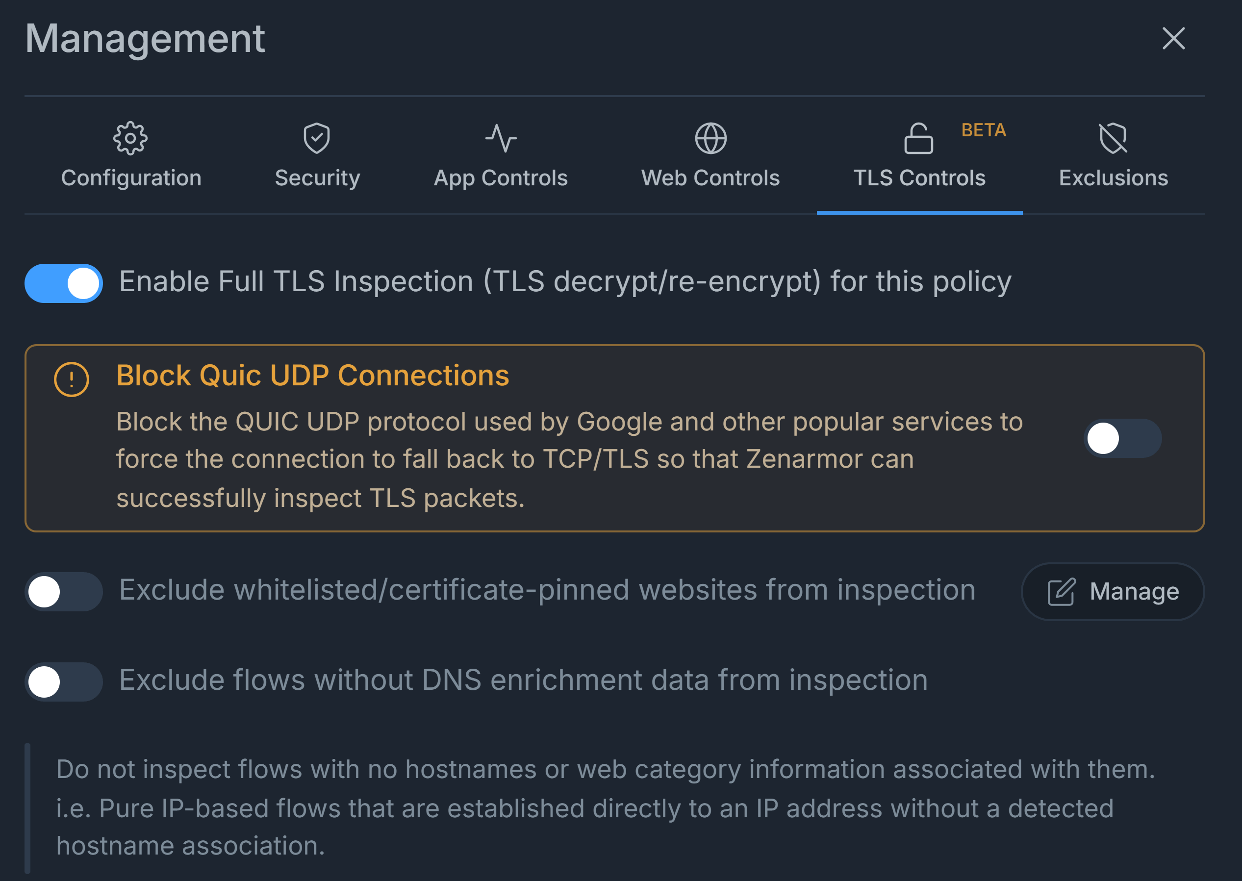
Task: Click the Configuration gear icon
Action: pos(130,138)
